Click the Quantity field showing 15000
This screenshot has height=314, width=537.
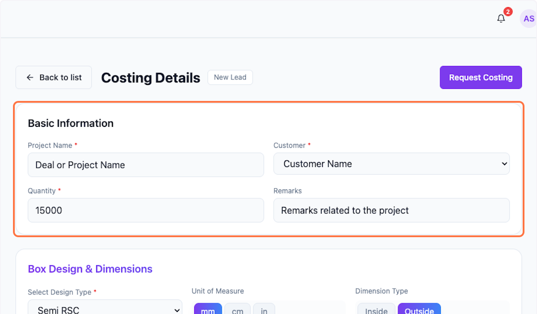[145, 210]
